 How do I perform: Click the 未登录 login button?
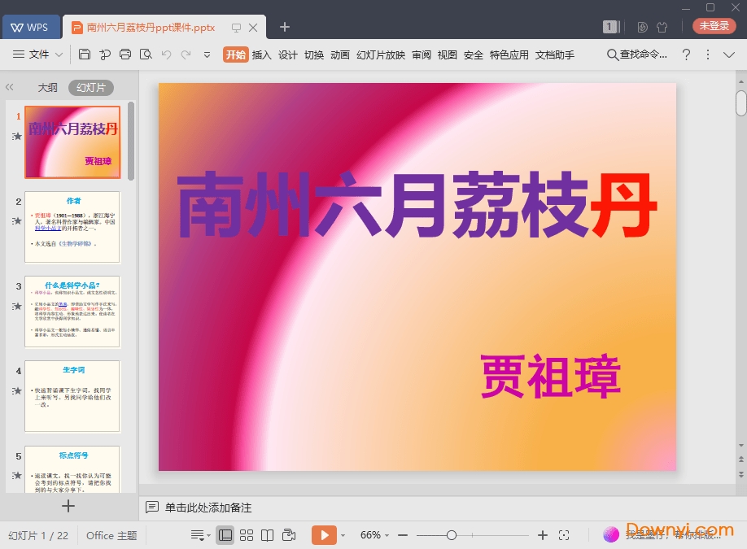coord(714,25)
